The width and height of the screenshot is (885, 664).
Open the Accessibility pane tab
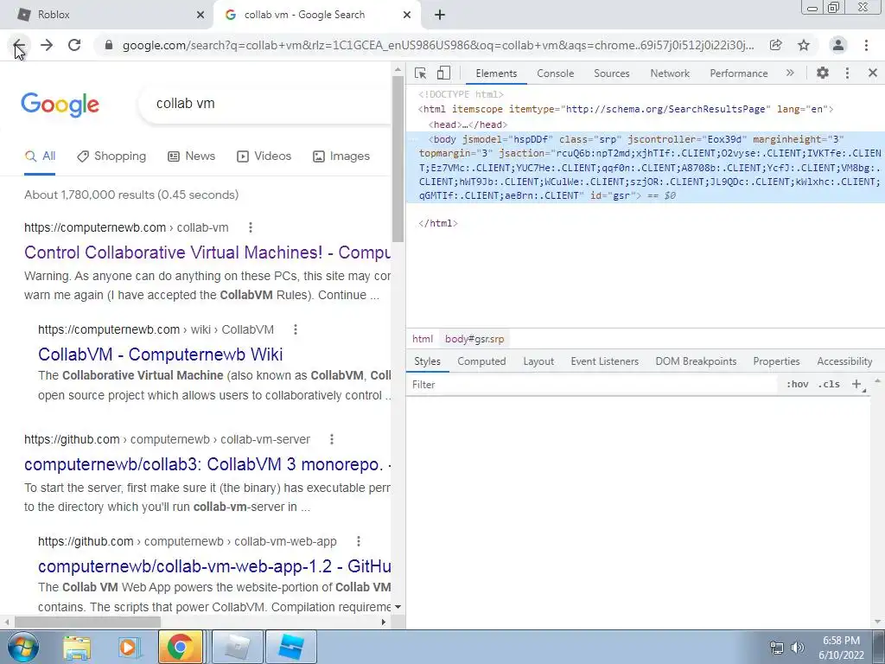844,361
